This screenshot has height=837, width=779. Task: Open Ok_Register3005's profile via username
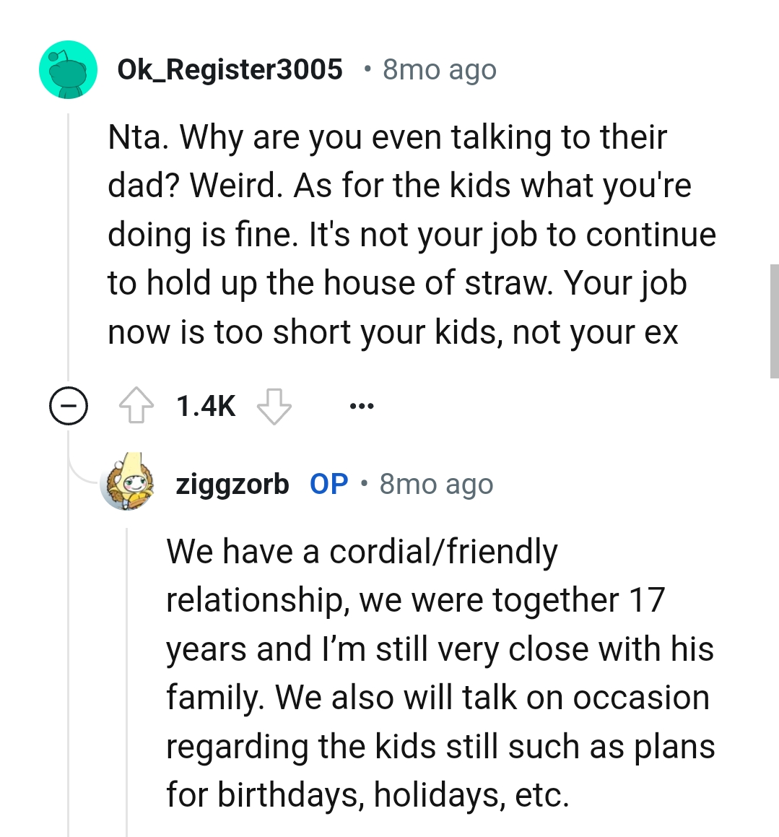click(230, 69)
